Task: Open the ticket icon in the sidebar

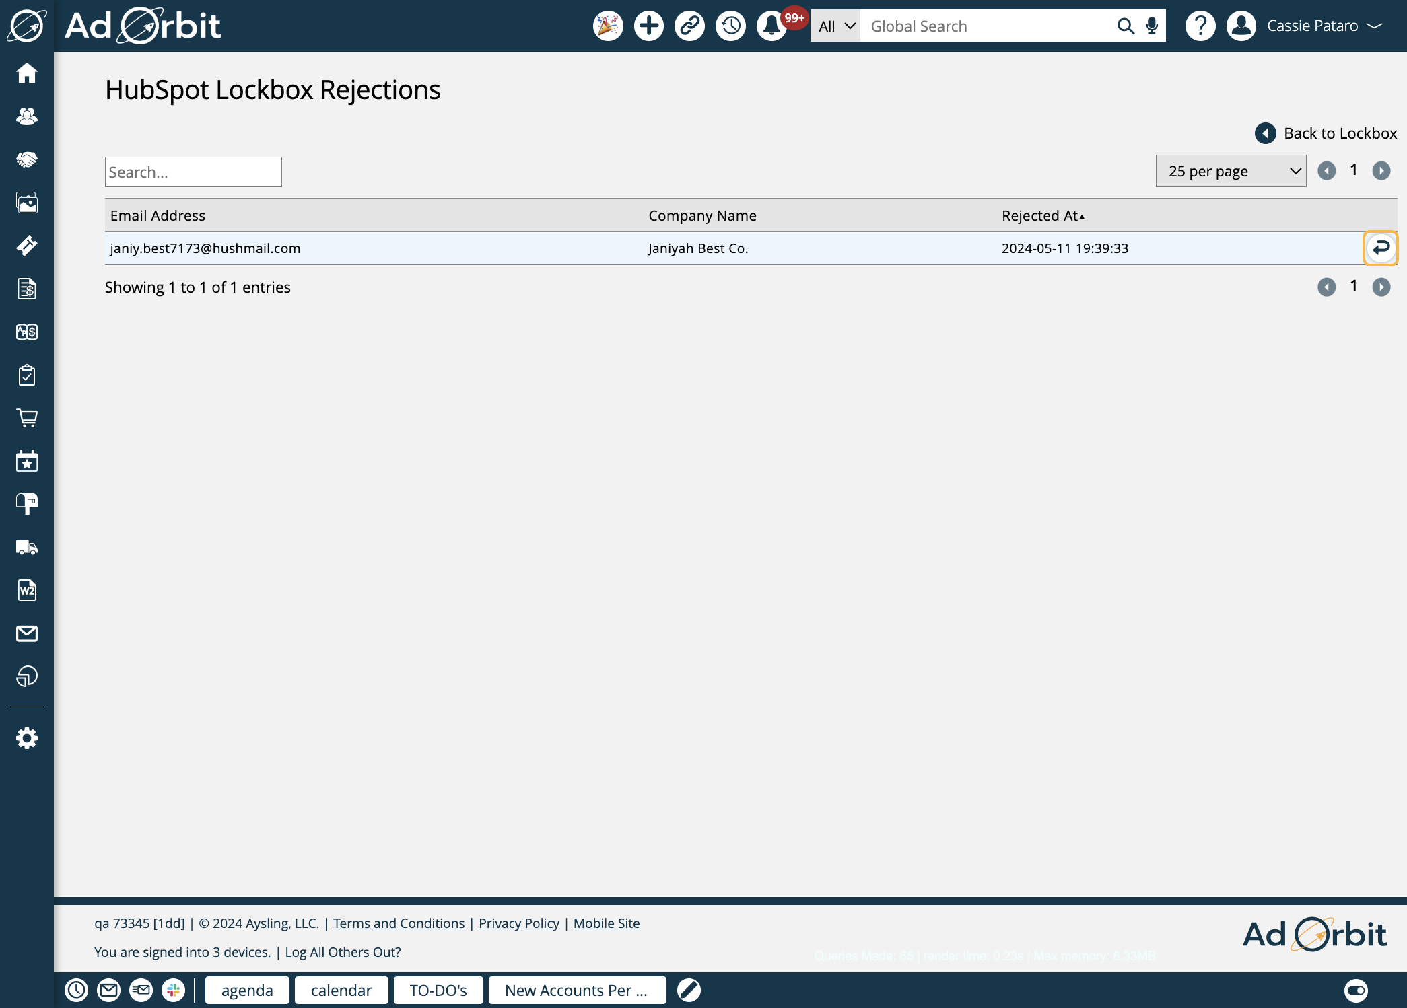Action: [x=27, y=246]
